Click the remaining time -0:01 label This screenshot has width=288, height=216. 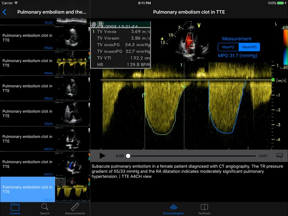point(263,156)
